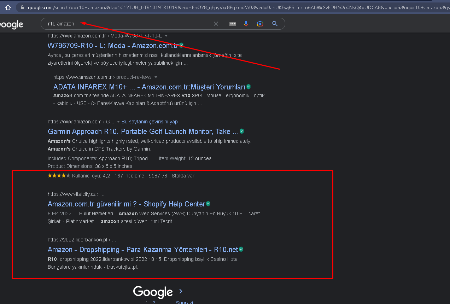Image resolution: width=450 pixels, height=304 pixels.
Task: Click the large Google pagination logo
Action: tap(153, 292)
